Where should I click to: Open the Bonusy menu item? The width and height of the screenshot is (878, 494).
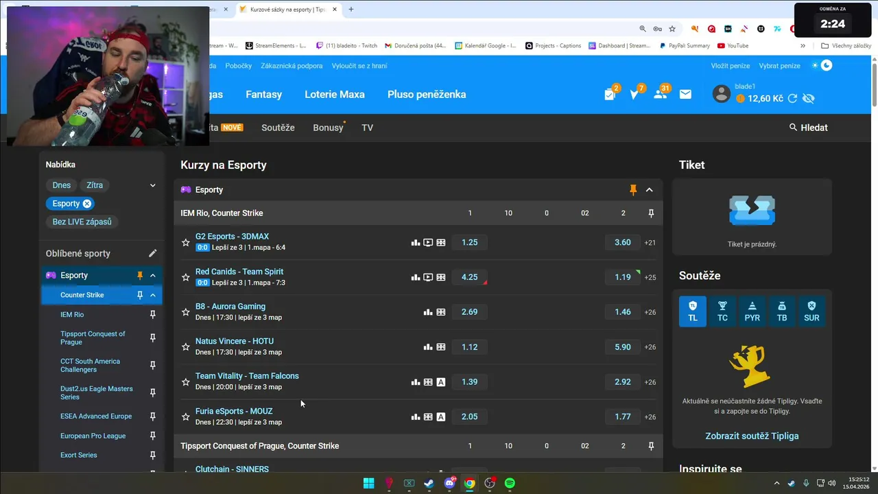(328, 128)
